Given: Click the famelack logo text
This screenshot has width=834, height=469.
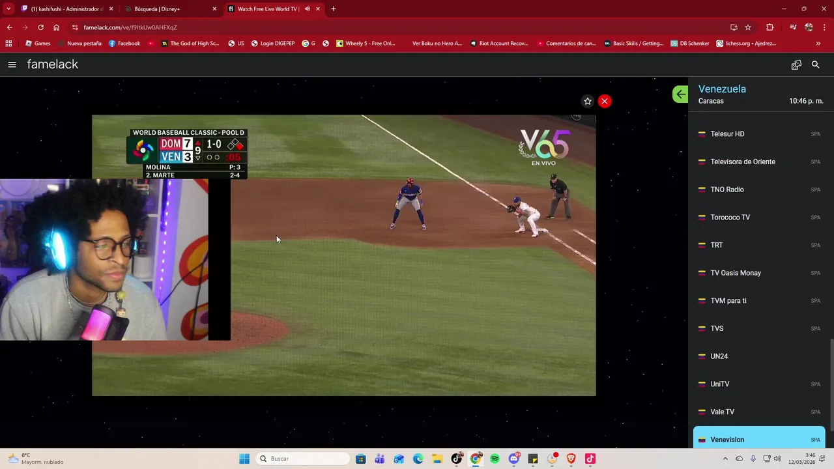Looking at the screenshot, I should click(x=53, y=64).
